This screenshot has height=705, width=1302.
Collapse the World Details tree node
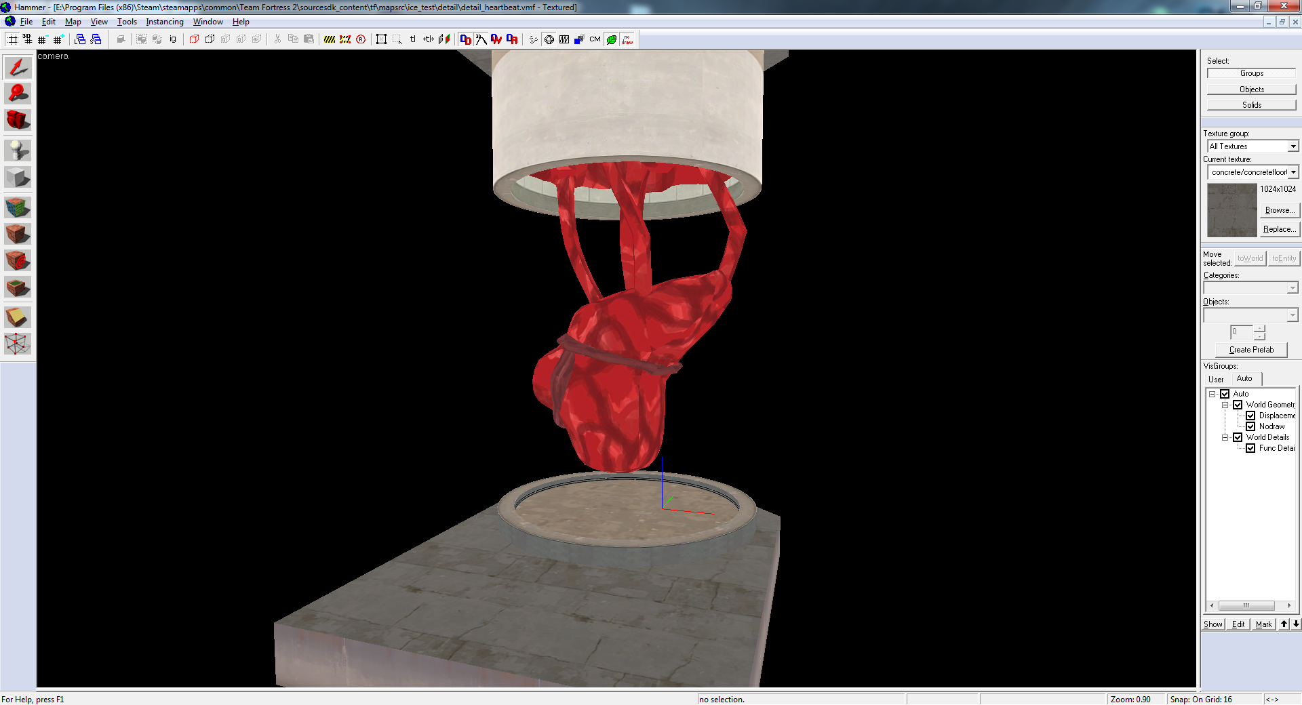click(x=1225, y=437)
